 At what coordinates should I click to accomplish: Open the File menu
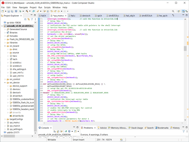(x=3, y=7)
